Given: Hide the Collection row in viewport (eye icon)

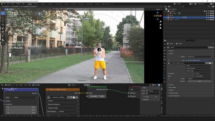Looking at the screenshot, I should [209, 11].
